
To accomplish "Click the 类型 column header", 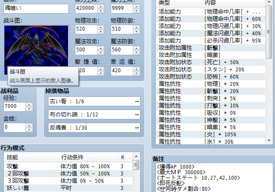I will point(179,3).
